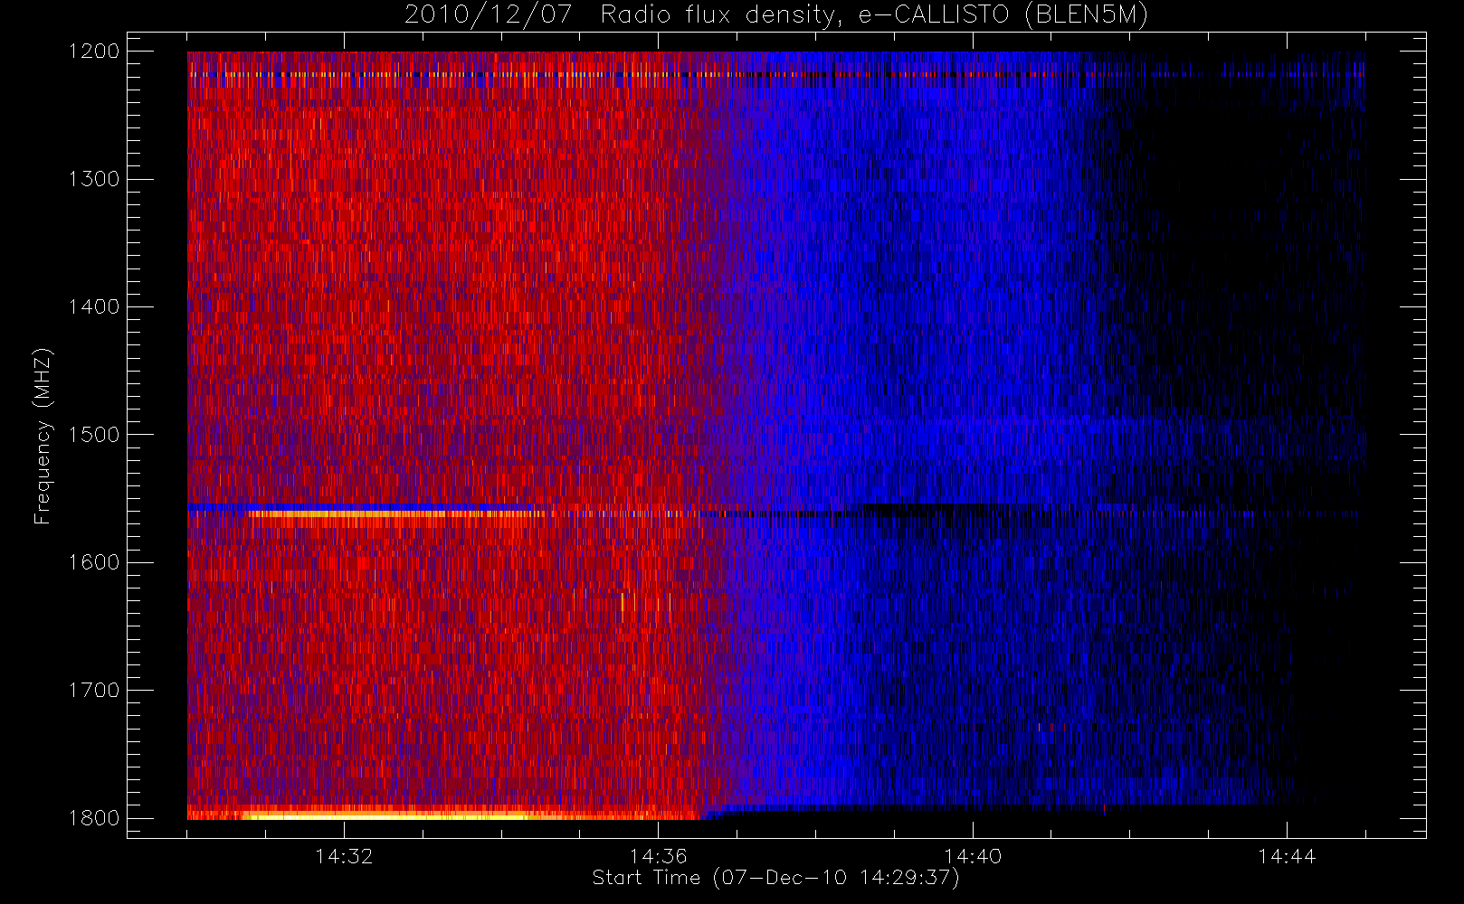Click the 1700 frequency tick label
This screenshot has height=904, width=1464.
point(94,691)
